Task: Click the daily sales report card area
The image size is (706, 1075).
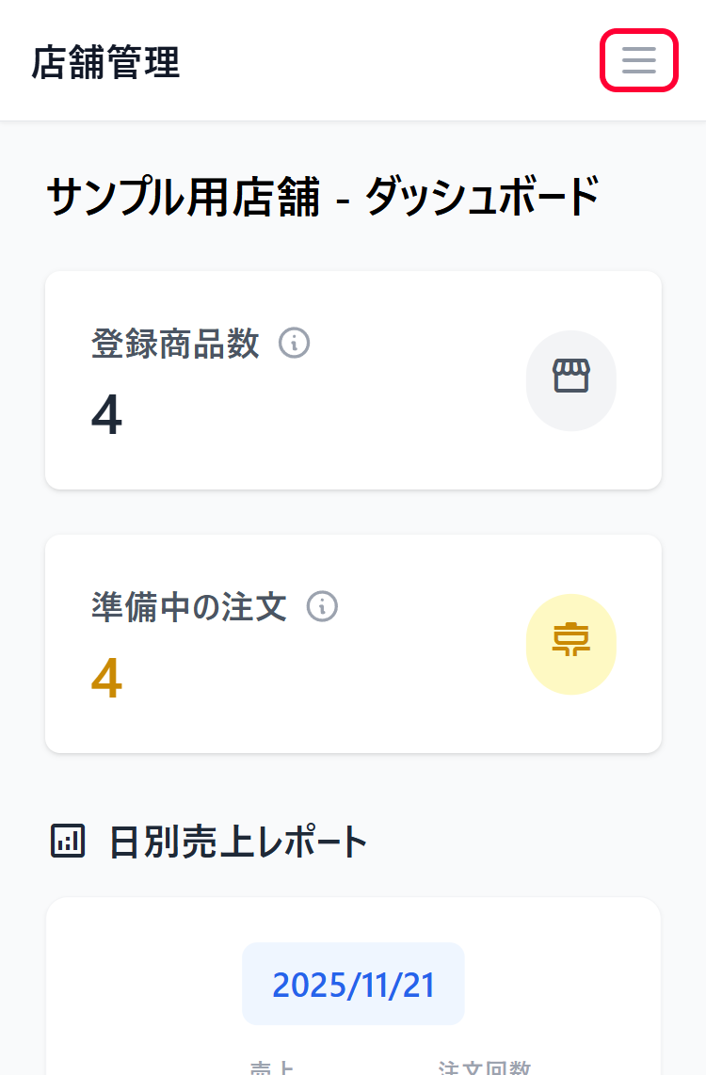Action: (x=353, y=987)
